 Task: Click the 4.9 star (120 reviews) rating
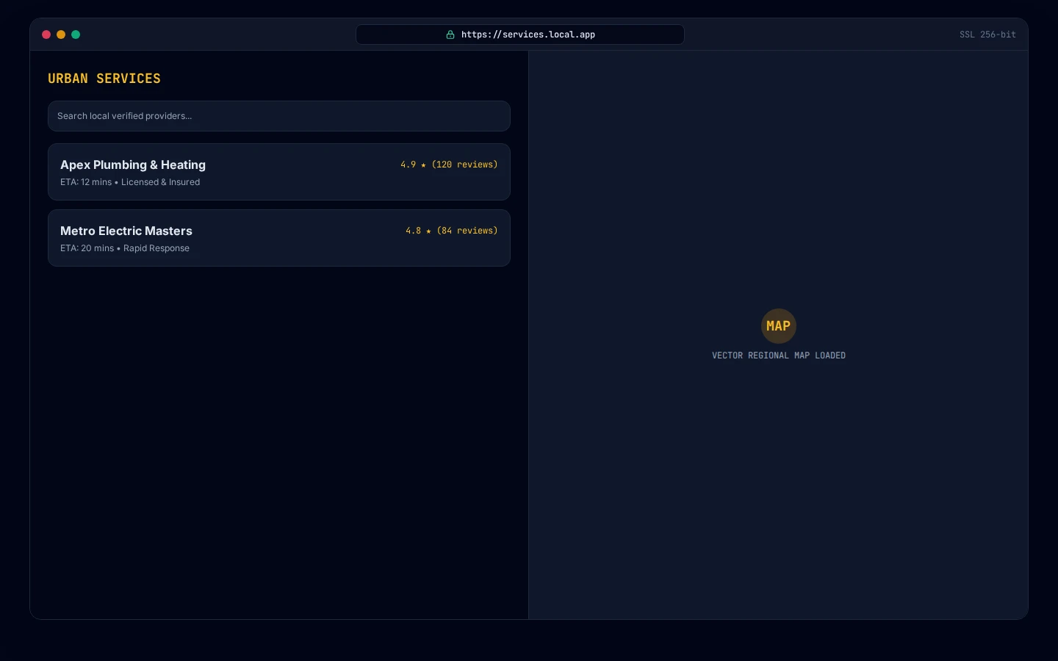[x=449, y=165]
